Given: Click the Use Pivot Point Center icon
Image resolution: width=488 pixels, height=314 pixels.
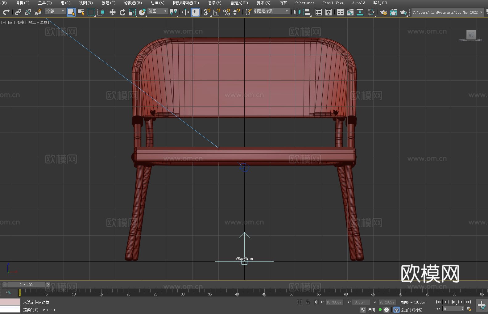Looking at the screenshot, I should [174, 12].
